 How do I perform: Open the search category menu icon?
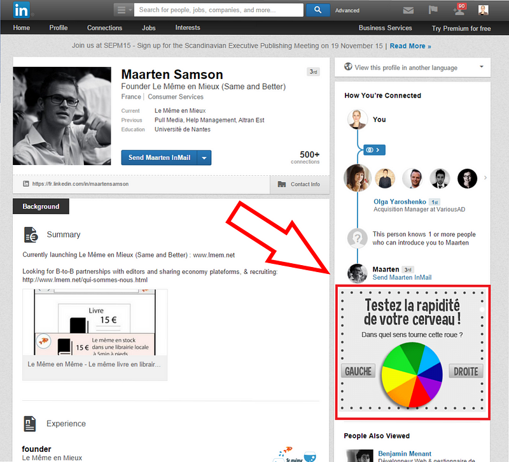[x=123, y=10]
